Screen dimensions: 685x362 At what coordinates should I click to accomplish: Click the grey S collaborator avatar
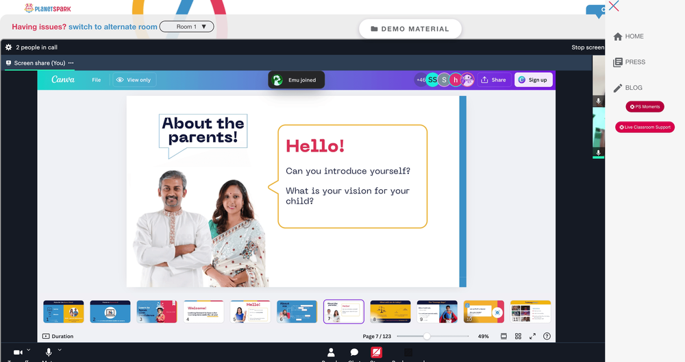coord(444,80)
